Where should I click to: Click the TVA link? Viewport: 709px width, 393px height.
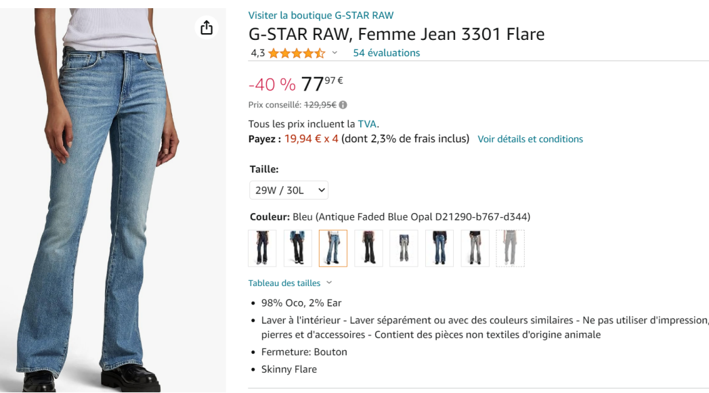(367, 124)
